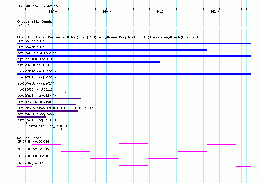The width and height of the screenshot is (259, 183).
Task: Select the dgv129n16 (Korbel2007) label
Action: (37, 96)
